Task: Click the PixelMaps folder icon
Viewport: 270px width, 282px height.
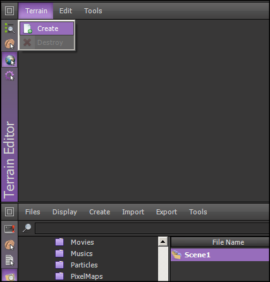Action: 59,276
